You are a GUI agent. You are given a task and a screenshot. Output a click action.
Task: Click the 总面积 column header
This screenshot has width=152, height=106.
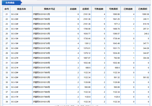[x=86, y=9]
